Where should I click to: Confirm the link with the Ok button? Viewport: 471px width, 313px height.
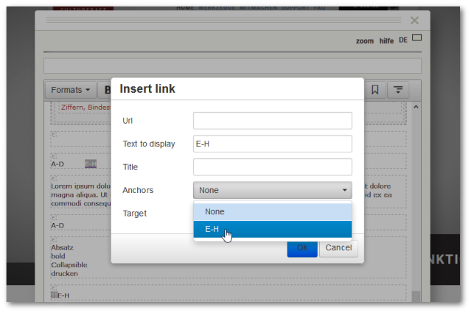tap(301, 248)
